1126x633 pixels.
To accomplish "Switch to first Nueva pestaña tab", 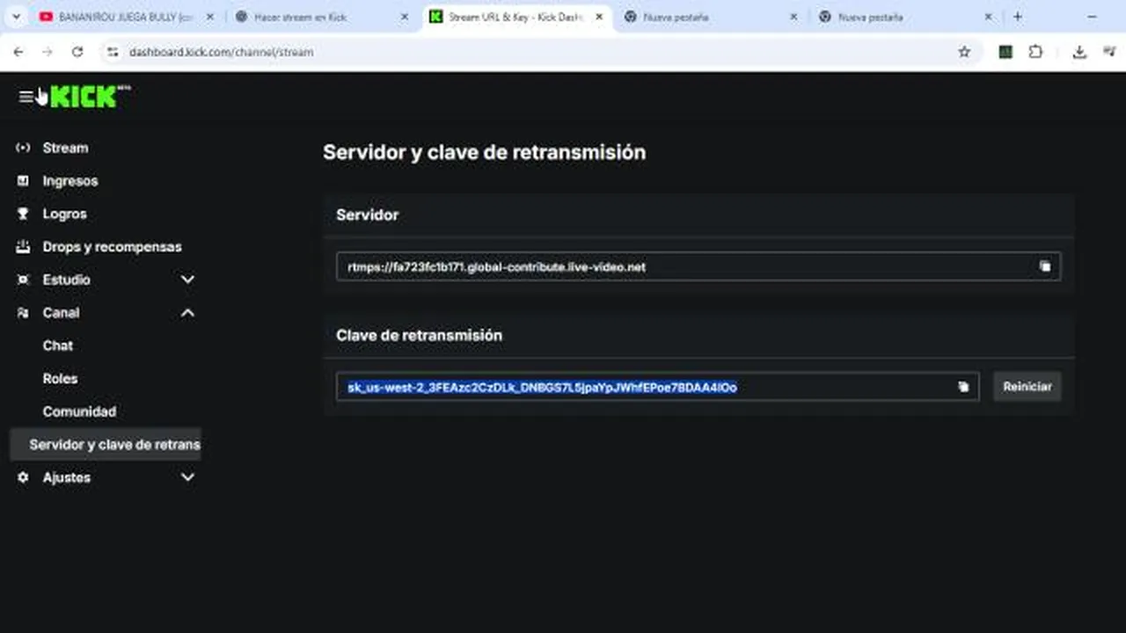I will tap(713, 17).
